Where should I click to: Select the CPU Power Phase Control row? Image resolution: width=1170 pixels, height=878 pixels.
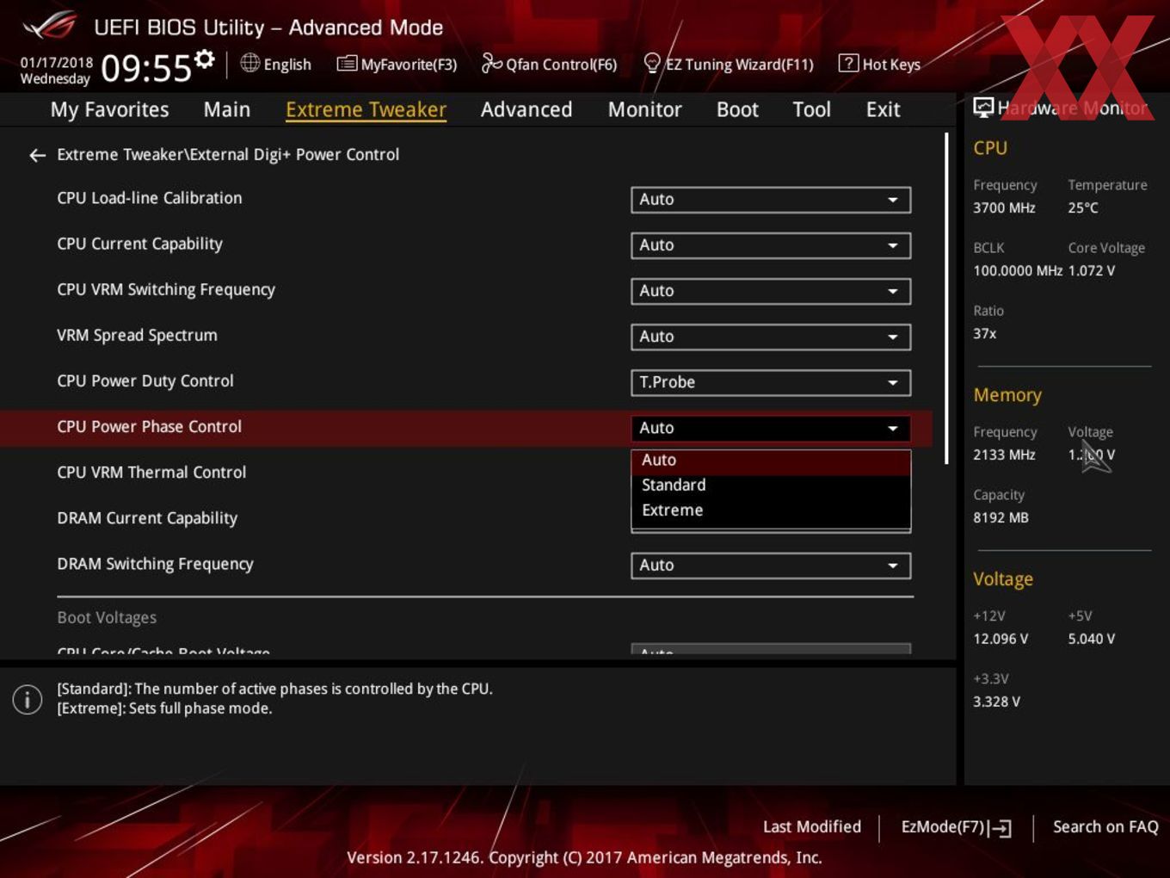pos(465,428)
